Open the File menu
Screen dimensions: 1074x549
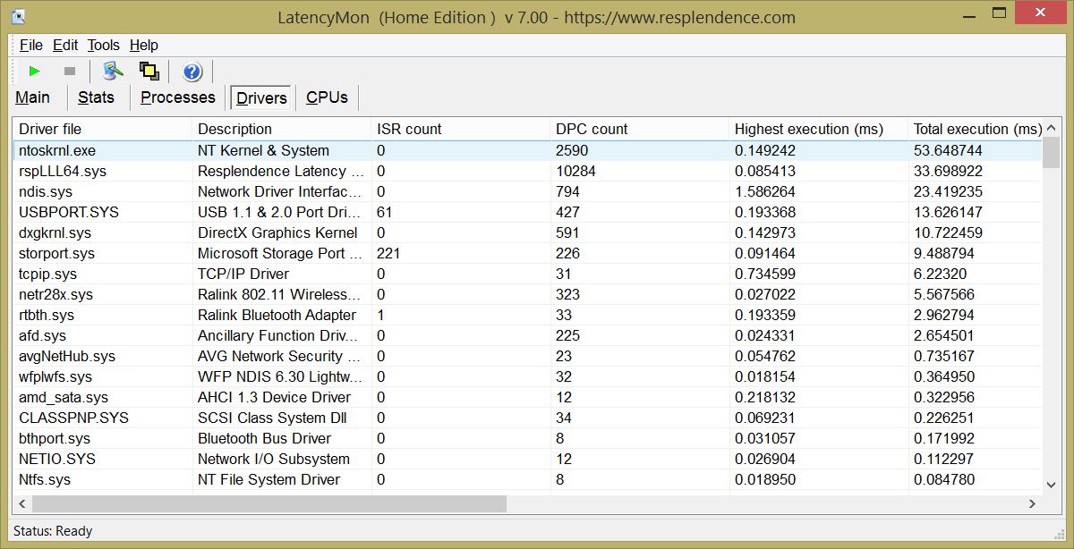tap(31, 45)
